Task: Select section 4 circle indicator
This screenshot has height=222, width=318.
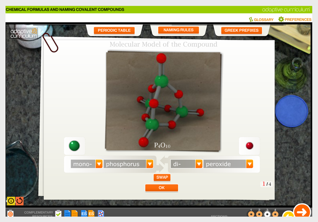Action: [x=275, y=214]
